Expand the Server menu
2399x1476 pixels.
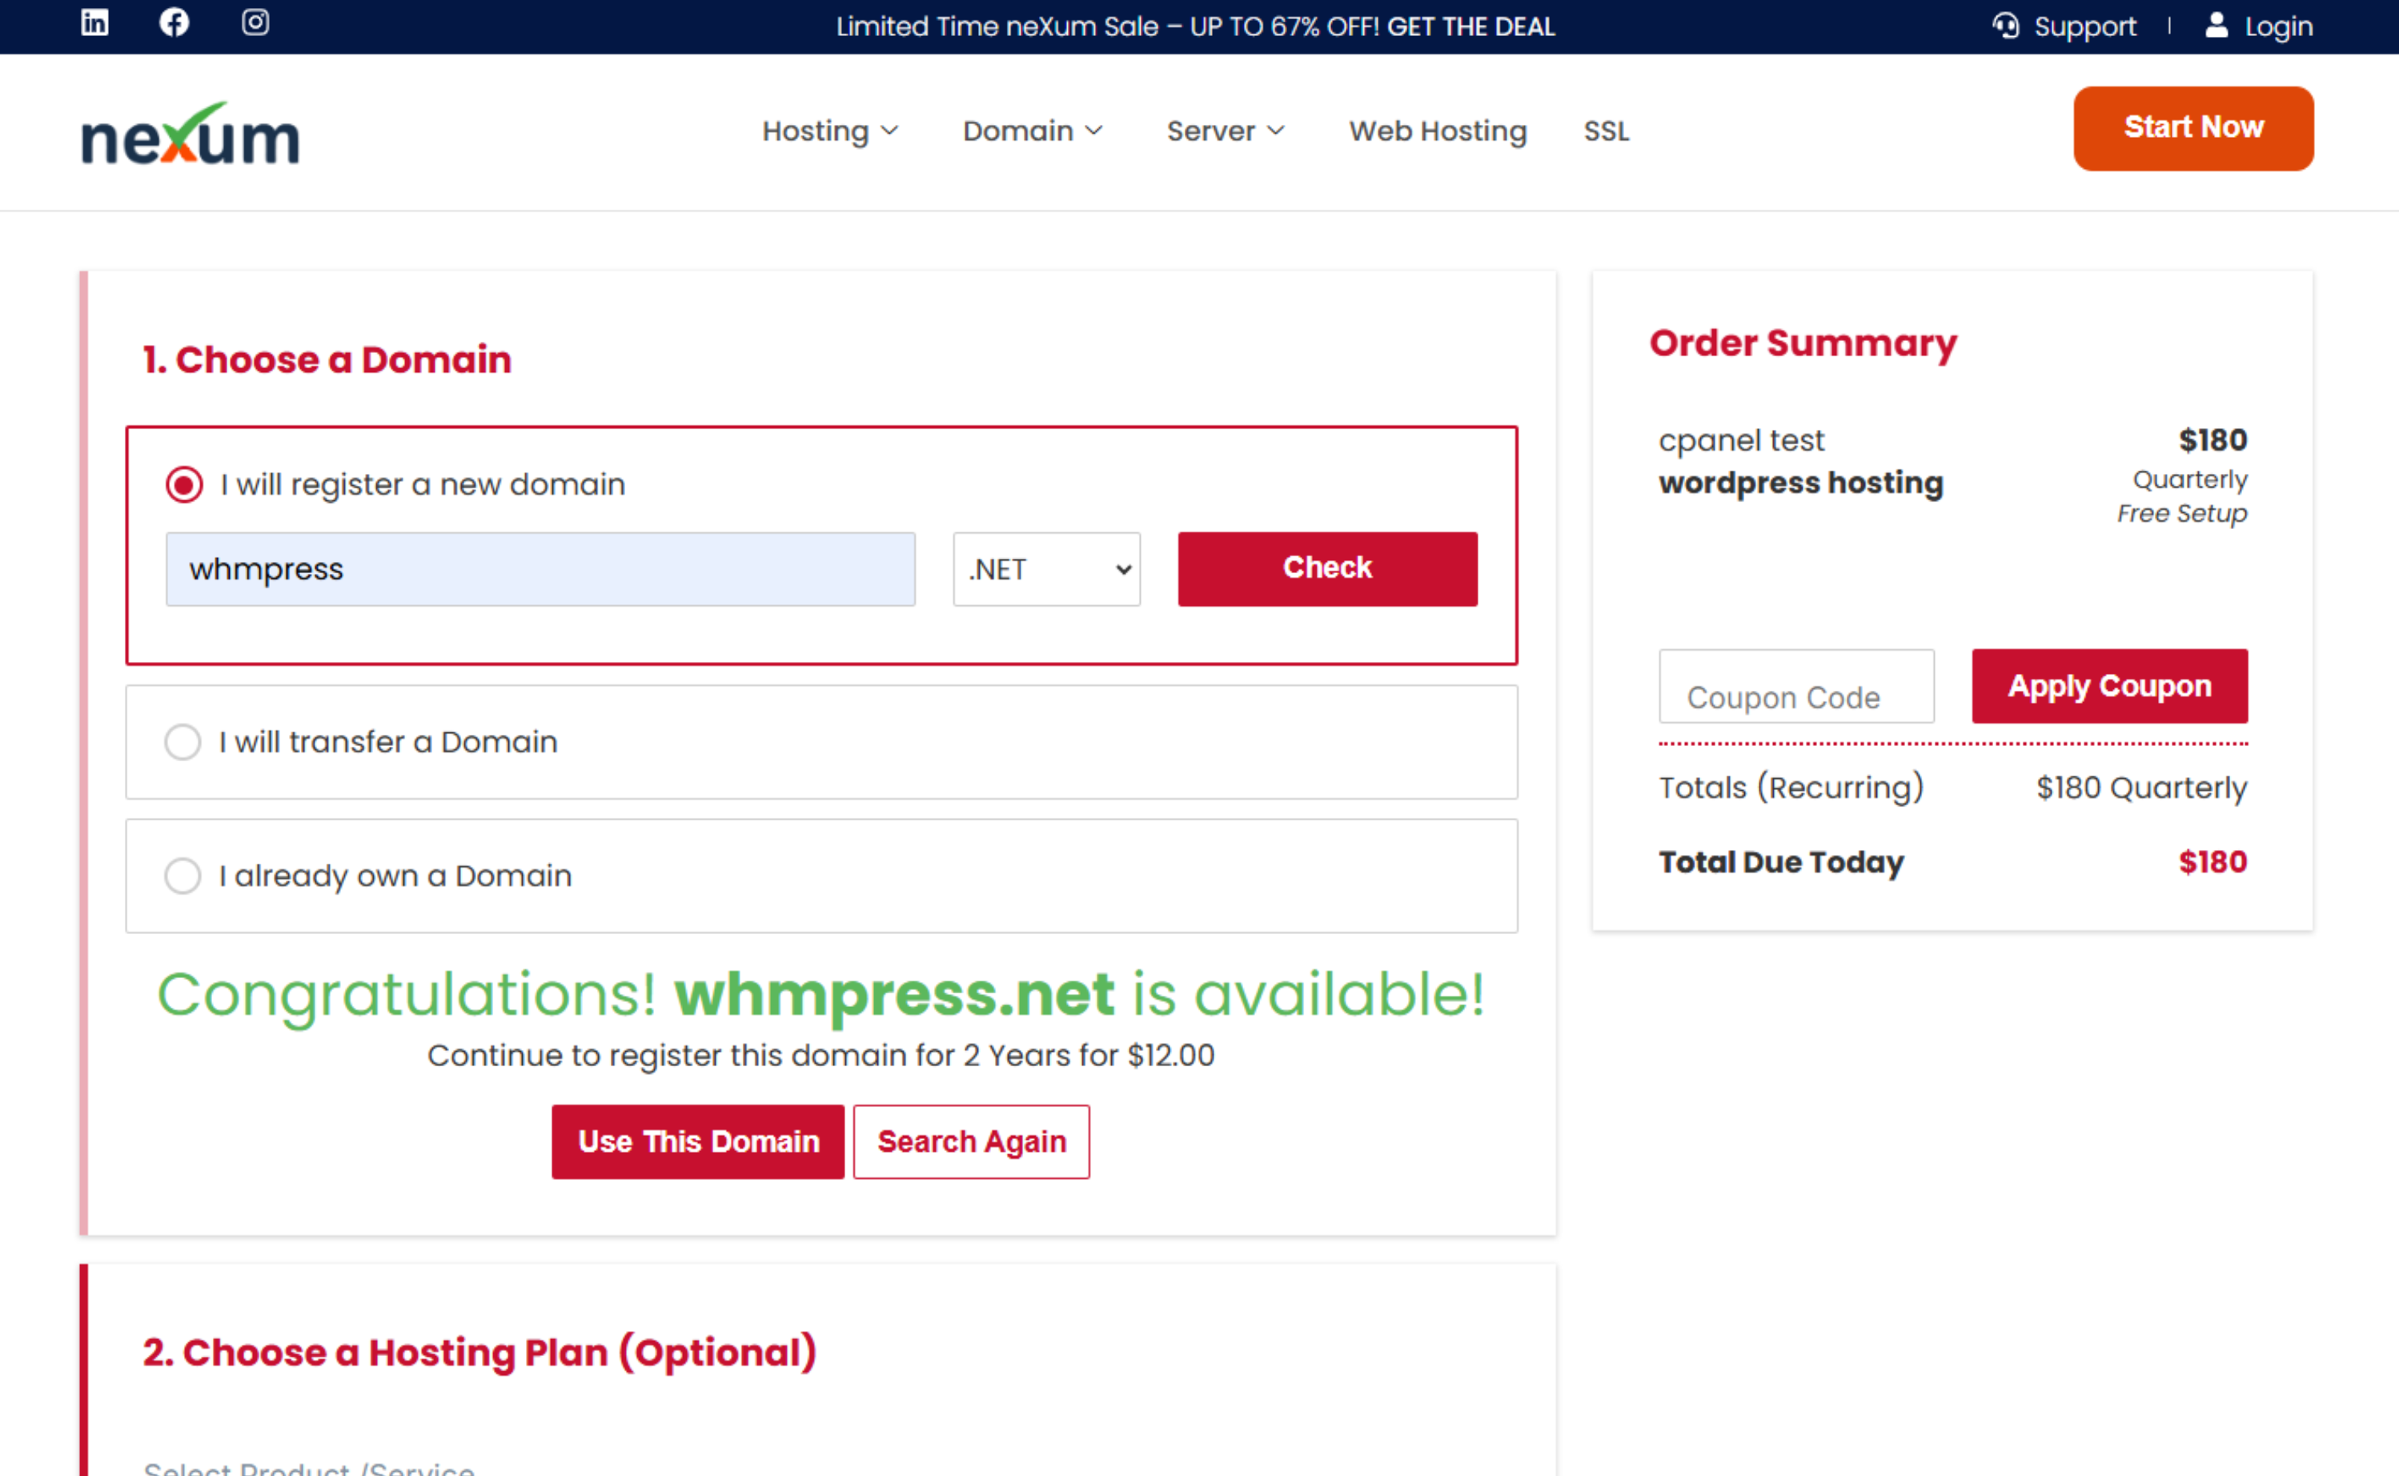pyautogui.click(x=1225, y=130)
